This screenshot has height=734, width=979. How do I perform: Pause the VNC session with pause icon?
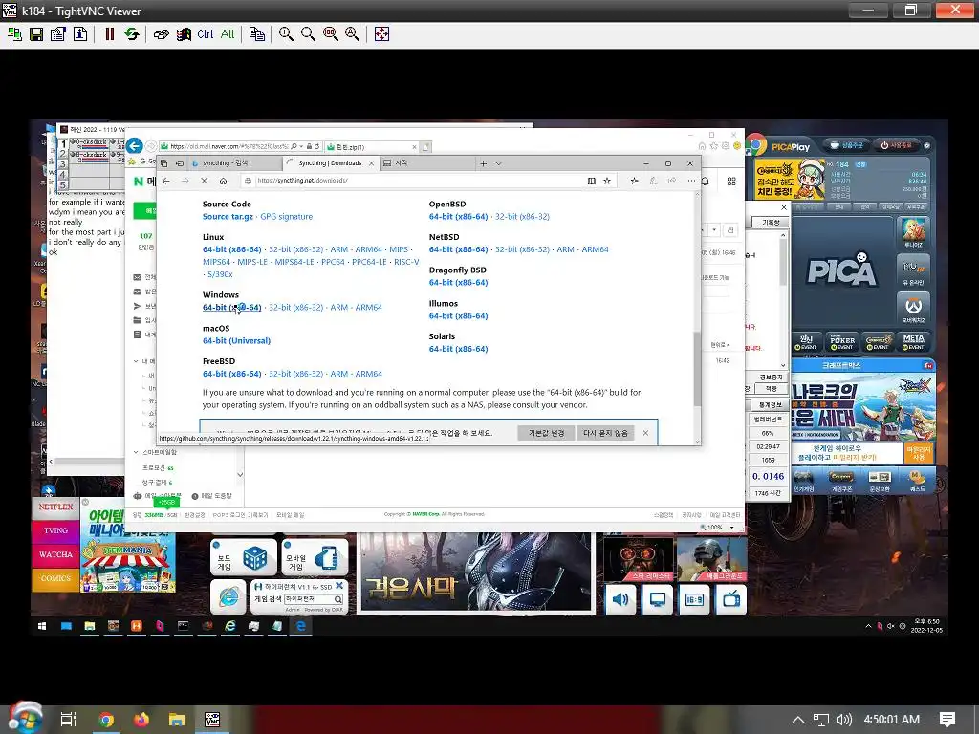[x=110, y=34]
